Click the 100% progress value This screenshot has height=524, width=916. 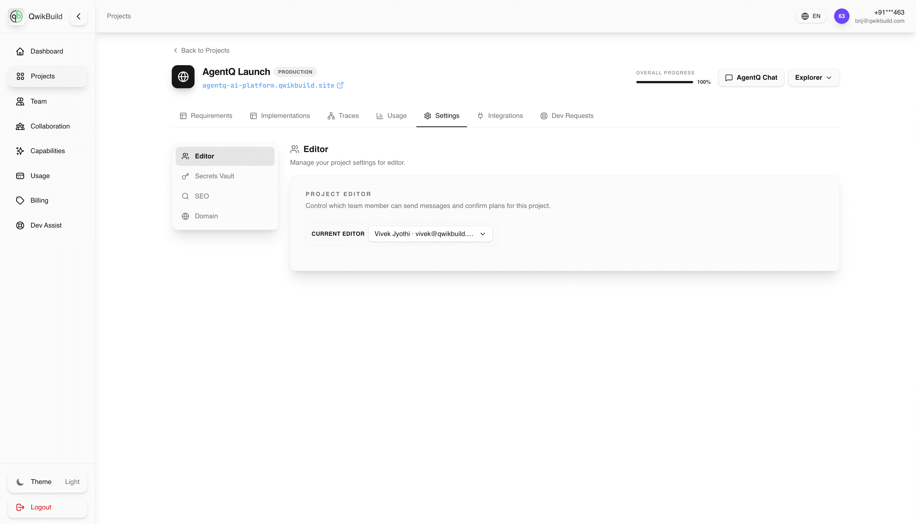[x=703, y=82]
